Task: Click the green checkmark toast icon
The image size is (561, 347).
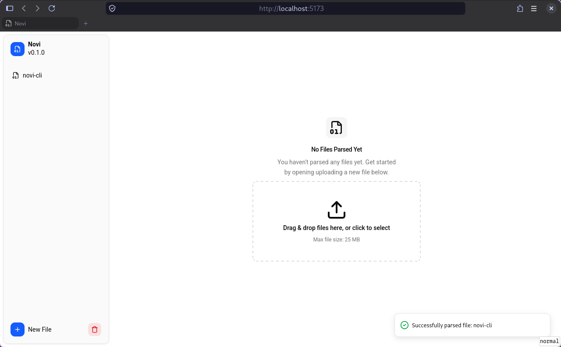Action: (x=405, y=325)
